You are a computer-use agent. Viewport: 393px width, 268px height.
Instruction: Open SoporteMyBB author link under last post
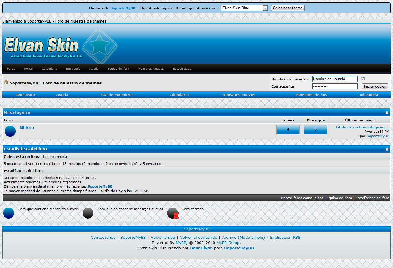click(x=378, y=136)
